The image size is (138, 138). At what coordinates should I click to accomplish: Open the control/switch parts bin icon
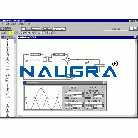24,33
